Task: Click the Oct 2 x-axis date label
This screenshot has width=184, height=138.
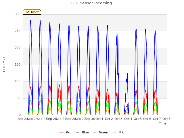Action: 109,119
